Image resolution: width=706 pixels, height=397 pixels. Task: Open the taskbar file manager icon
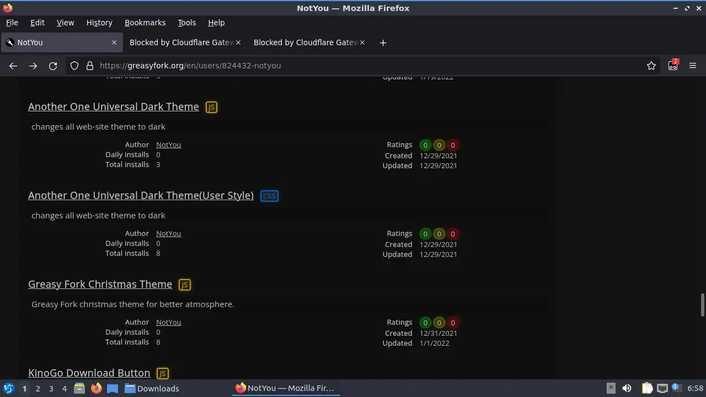pyautogui.click(x=79, y=389)
